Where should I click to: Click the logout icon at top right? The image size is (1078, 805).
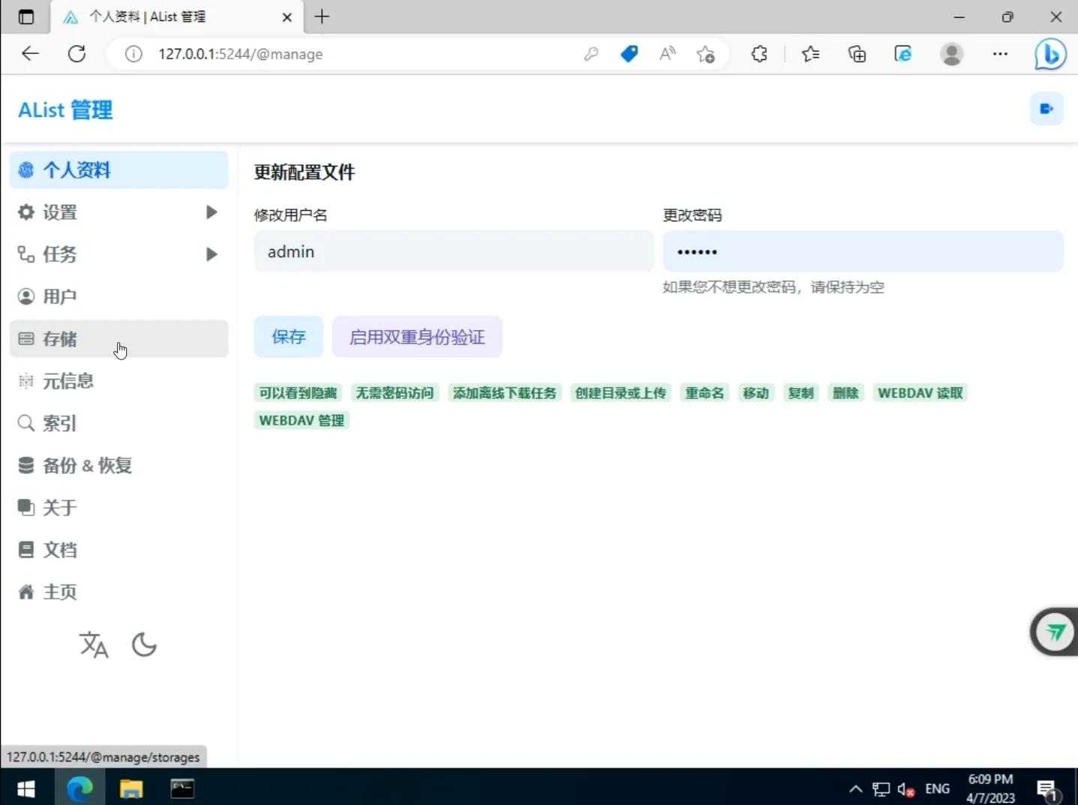[1047, 108]
